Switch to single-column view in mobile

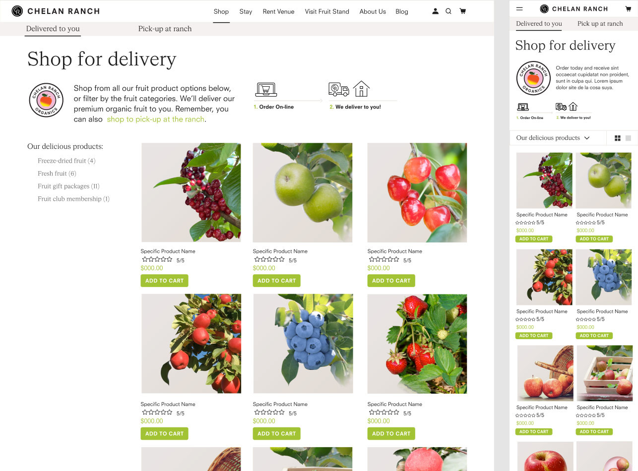(x=628, y=138)
